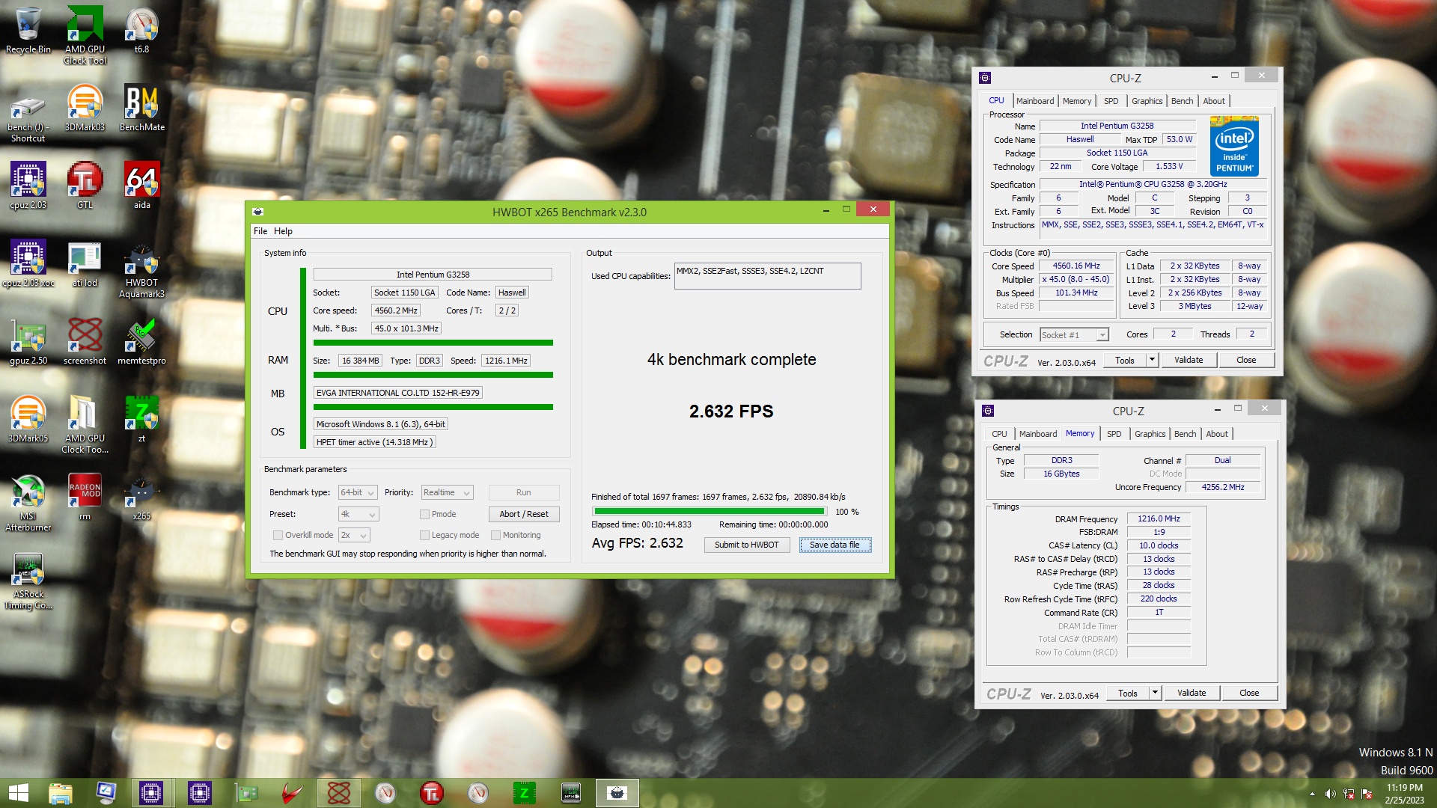Launch BenchMate desktop icon
This screenshot has height=808, width=1437.
tap(141, 108)
